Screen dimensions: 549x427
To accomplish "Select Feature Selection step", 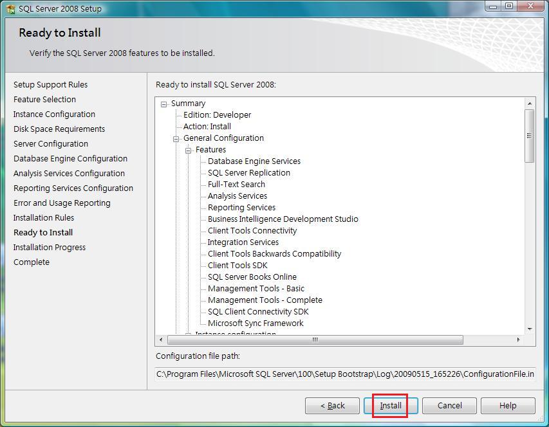I will (x=44, y=99).
